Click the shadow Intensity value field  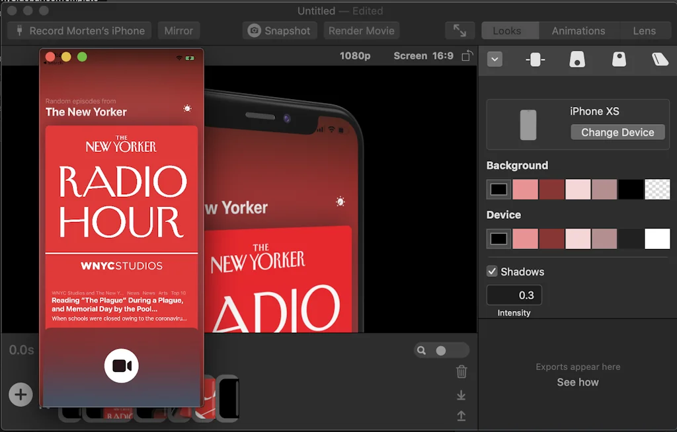pos(514,295)
